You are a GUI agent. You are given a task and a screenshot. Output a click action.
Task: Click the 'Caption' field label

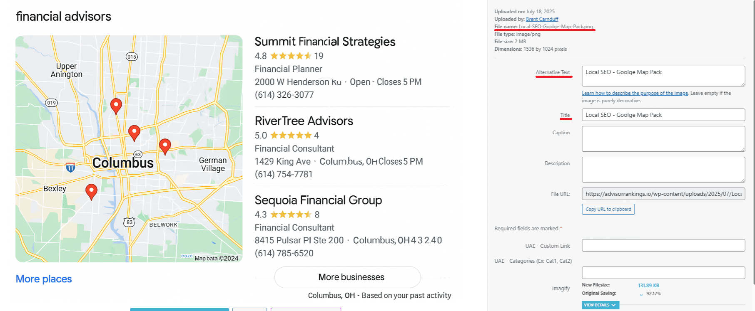point(561,133)
